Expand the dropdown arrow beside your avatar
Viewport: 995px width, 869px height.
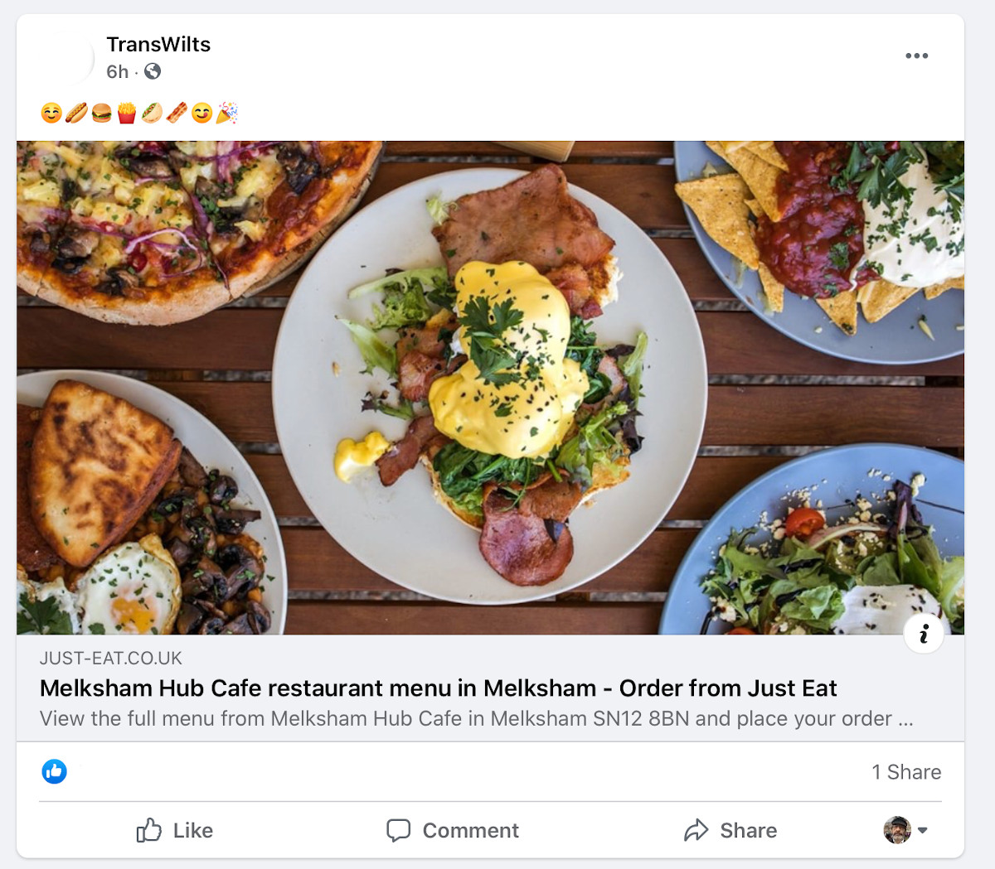pos(923,830)
